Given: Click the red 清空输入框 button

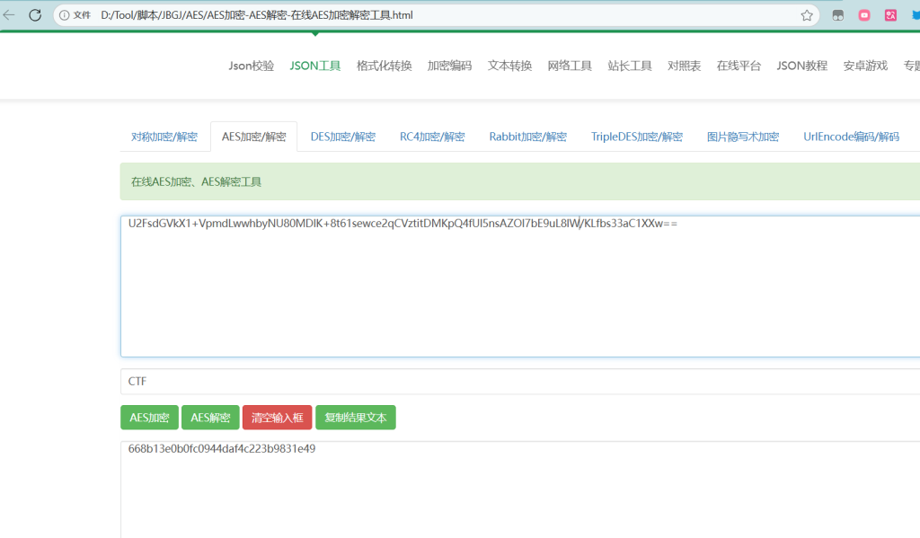Looking at the screenshot, I should [x=277, y=418].
